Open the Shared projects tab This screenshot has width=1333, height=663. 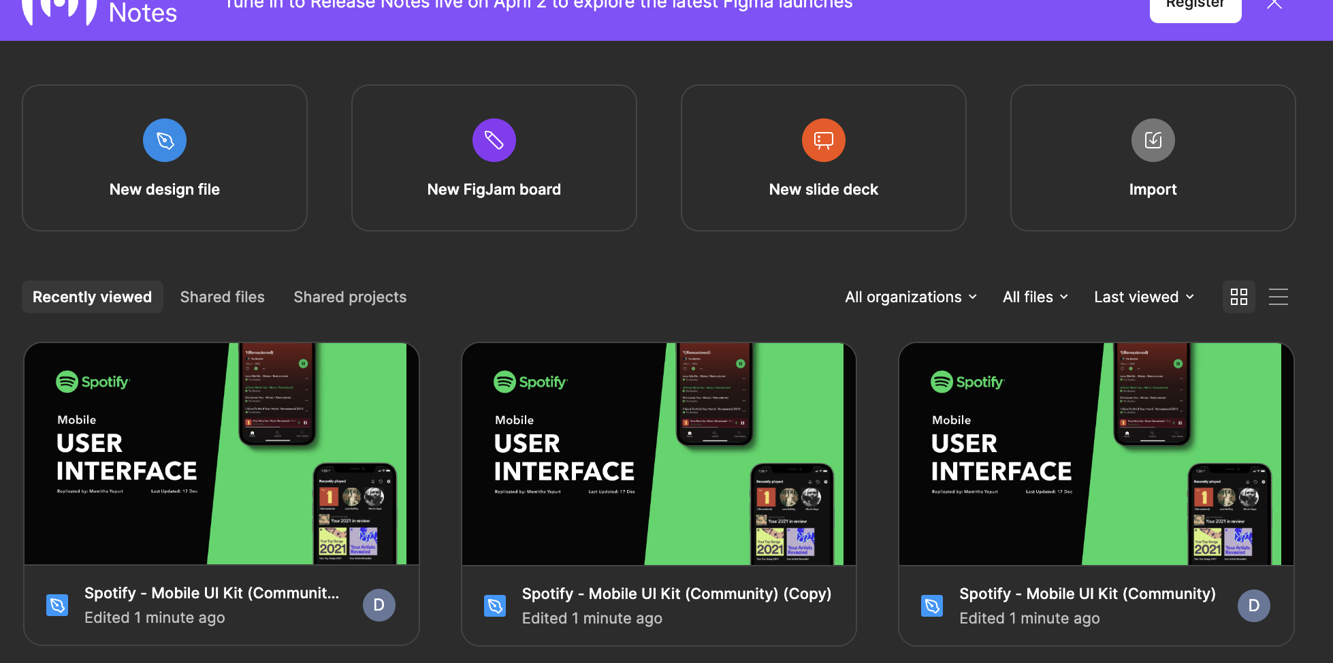tap(350, 297)
